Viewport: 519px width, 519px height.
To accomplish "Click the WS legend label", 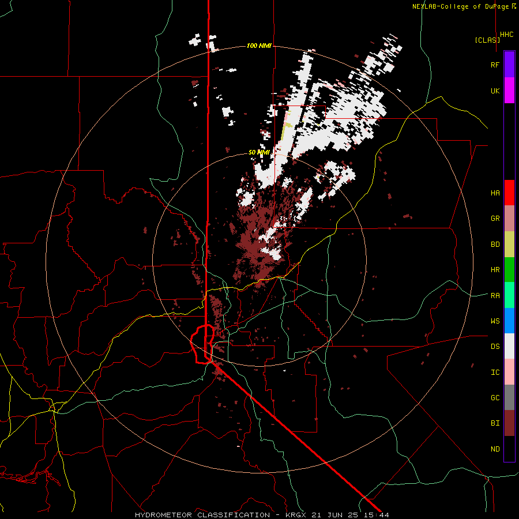I will 495,321.
